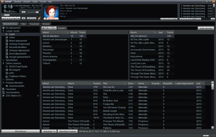Viewport: 216px width, 137px height.
Task: Click the playlist add (+) button
Action: pos(182,19)
